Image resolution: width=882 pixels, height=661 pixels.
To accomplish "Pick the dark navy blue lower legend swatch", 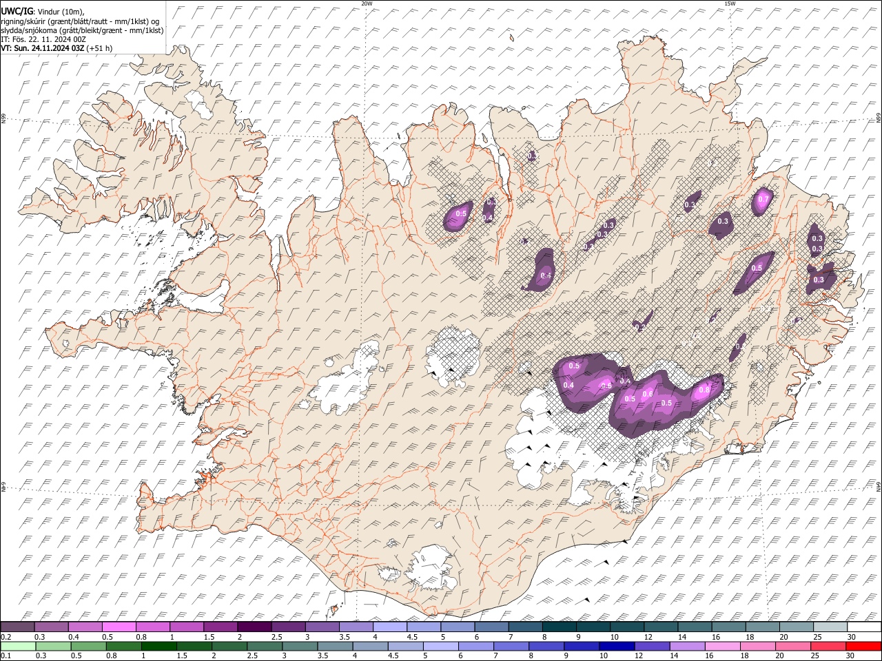I will point(615,646).
